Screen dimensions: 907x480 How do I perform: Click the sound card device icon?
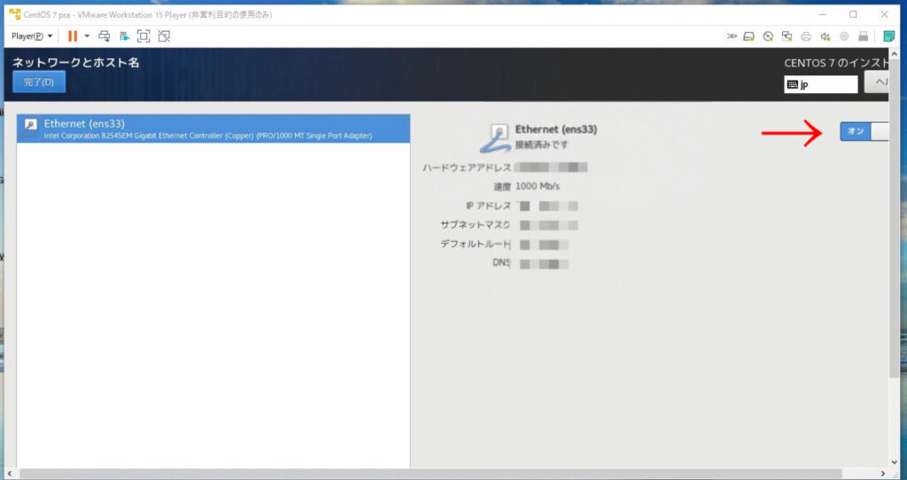(825, 35)
